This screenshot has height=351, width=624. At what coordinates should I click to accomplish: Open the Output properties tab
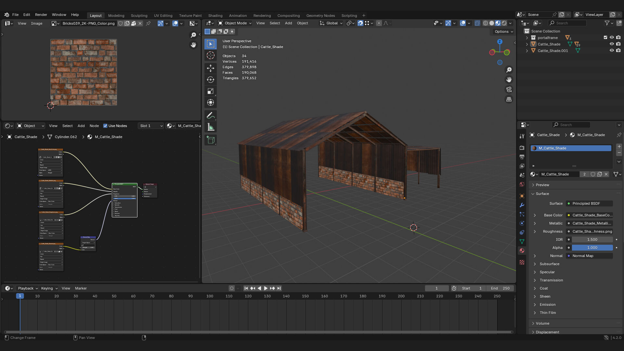tap(522, 157)
